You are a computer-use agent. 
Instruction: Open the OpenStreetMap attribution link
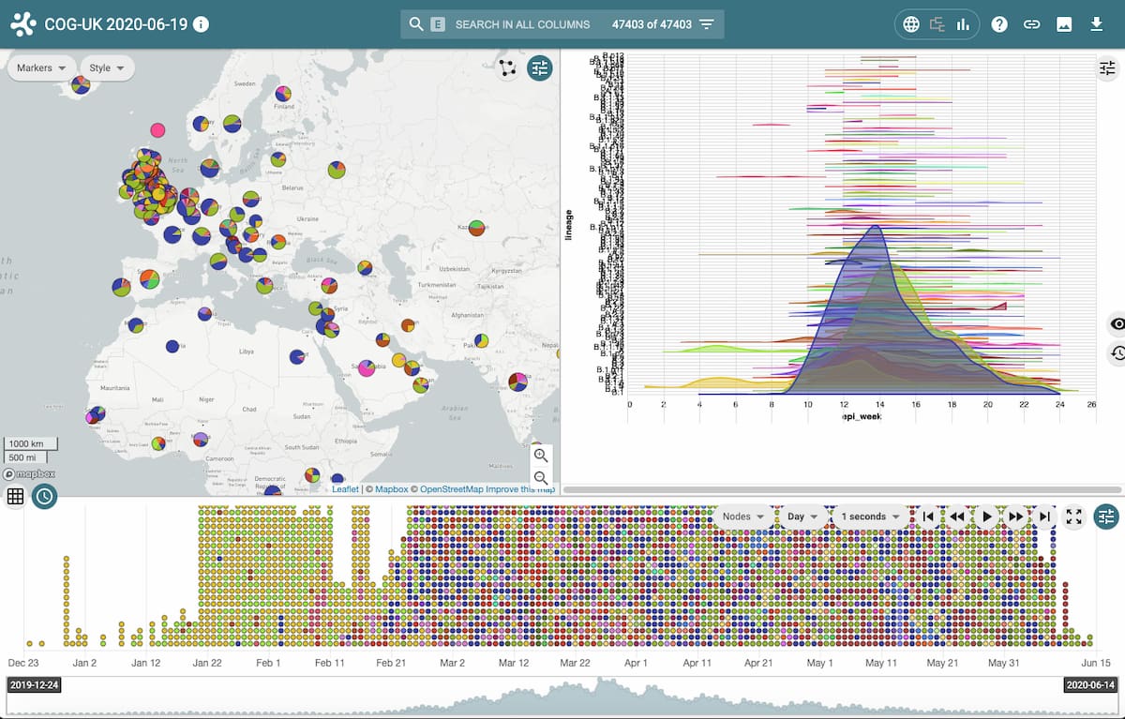tap(449, 488)
